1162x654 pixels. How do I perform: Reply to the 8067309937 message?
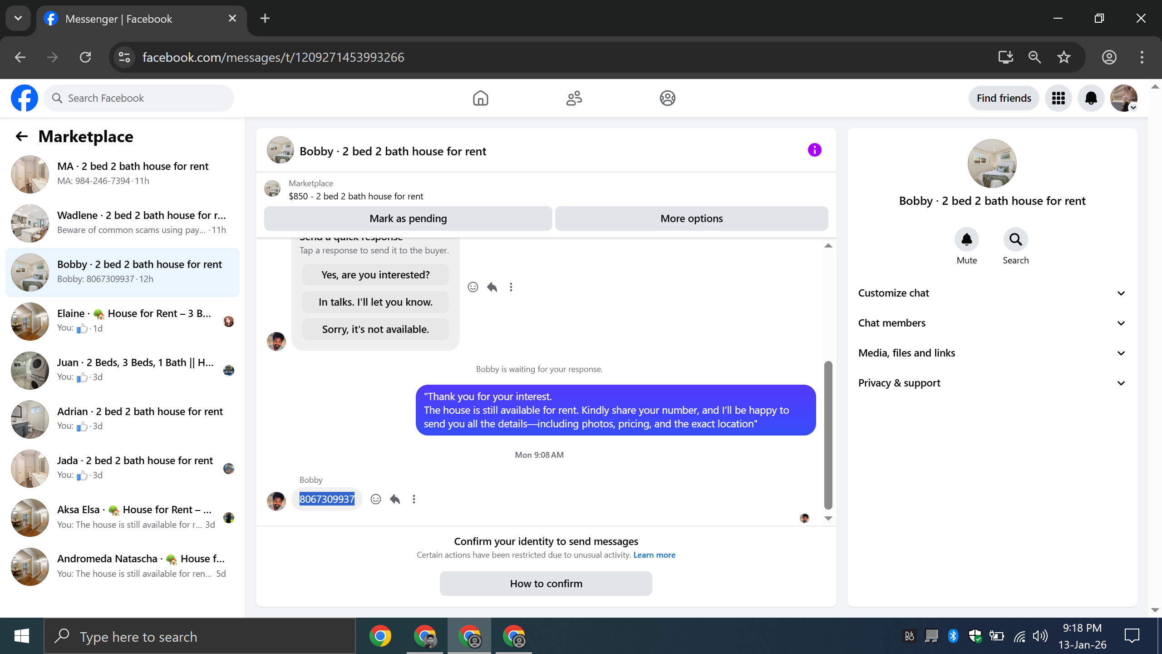[394, 499]
